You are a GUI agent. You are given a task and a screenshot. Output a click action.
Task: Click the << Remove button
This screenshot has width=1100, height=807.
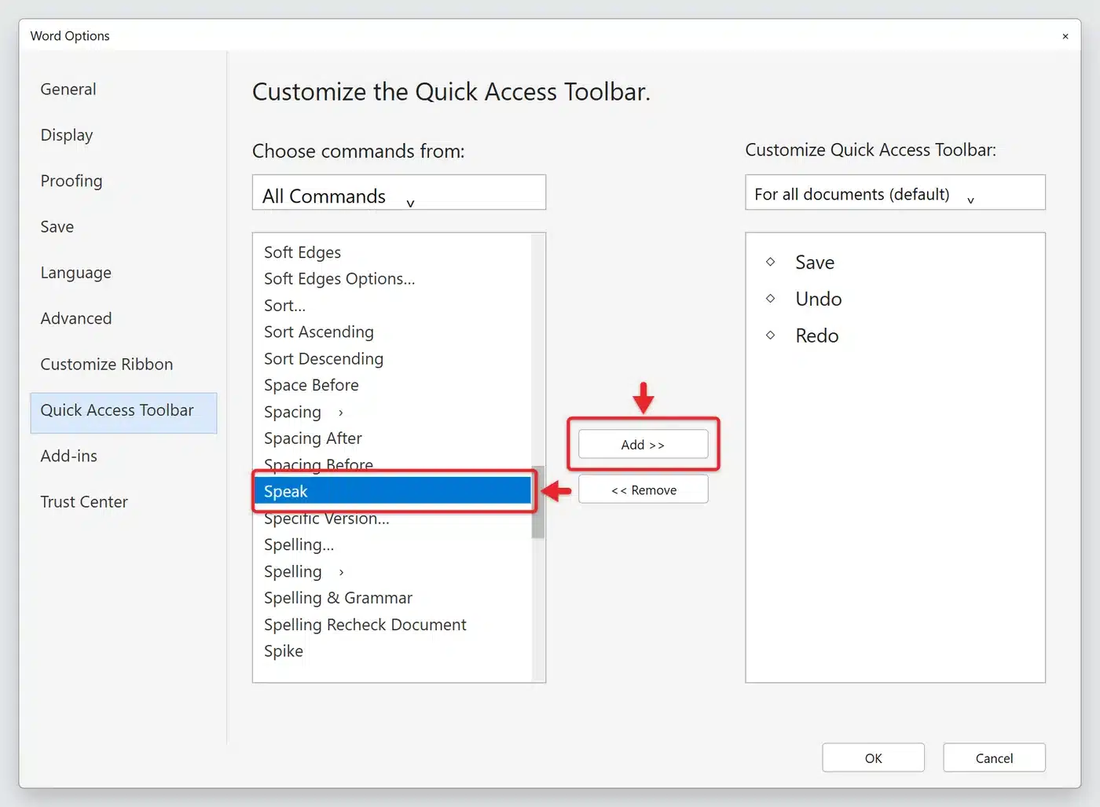point(643,490)
